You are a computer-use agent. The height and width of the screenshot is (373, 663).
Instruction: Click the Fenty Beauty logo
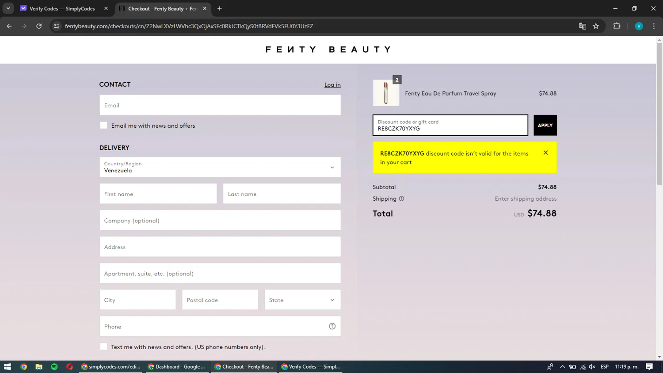328,49
